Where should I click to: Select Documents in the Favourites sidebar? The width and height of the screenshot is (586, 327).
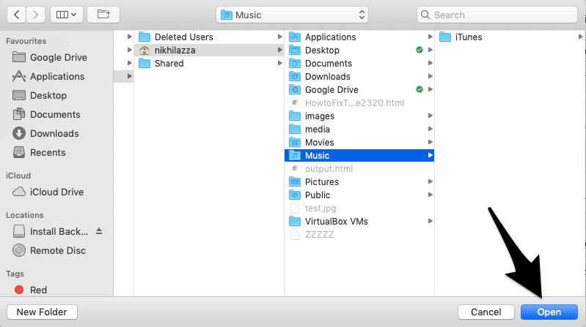tap(56, 114)
